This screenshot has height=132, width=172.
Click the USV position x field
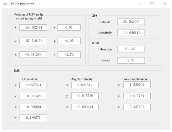pos(33,27)
